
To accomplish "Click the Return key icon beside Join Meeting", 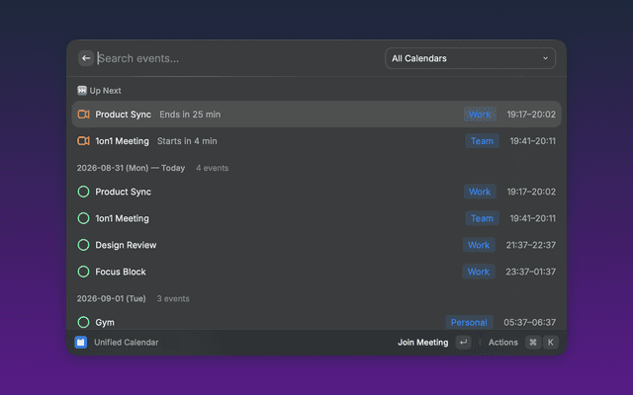I will [463, 343].
